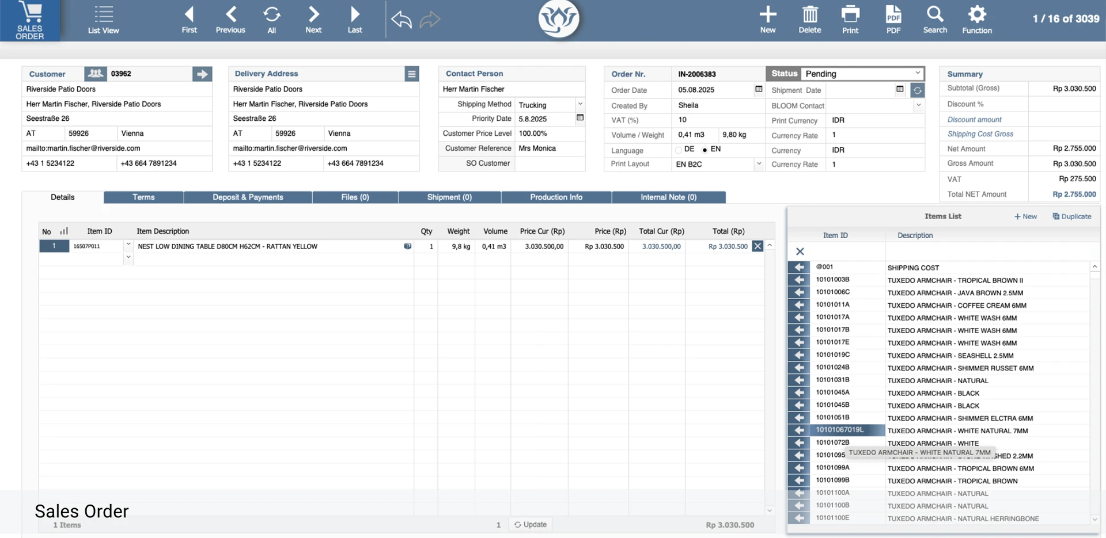This screenshot has width=1106, height=538.
Task: Create a New sales order
Action: [x=768, y=21]
